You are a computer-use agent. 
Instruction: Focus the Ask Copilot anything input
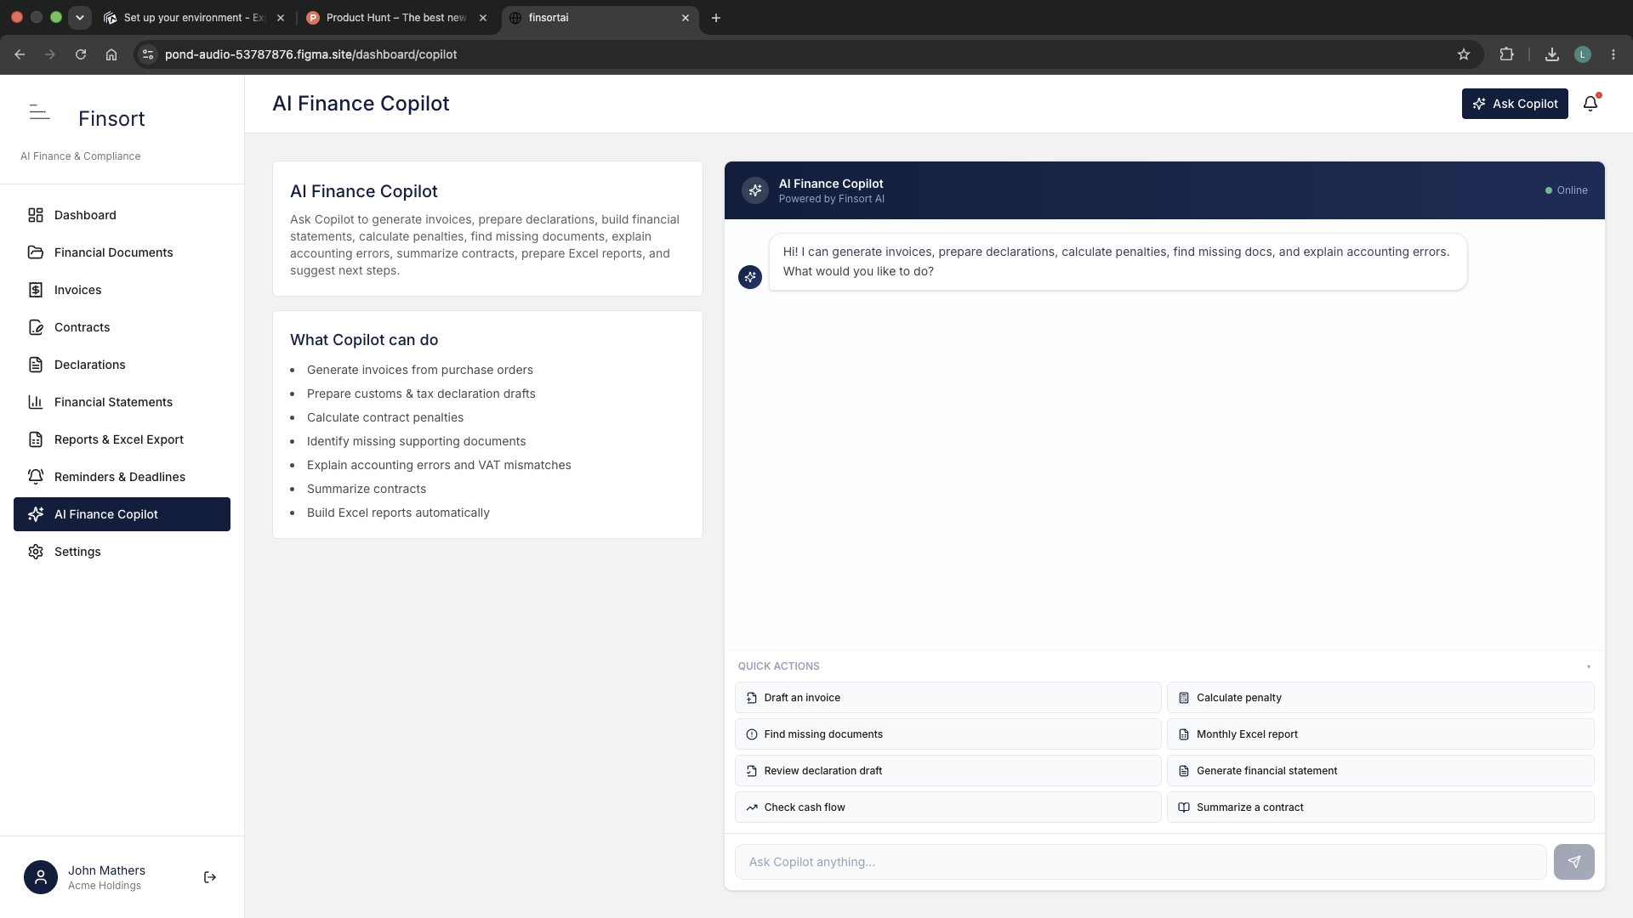point(1141,862)
